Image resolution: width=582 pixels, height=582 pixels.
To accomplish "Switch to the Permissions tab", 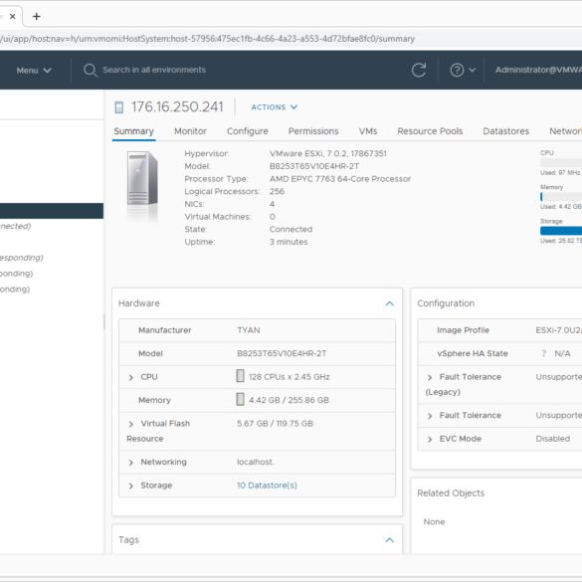I will [313, 131].
